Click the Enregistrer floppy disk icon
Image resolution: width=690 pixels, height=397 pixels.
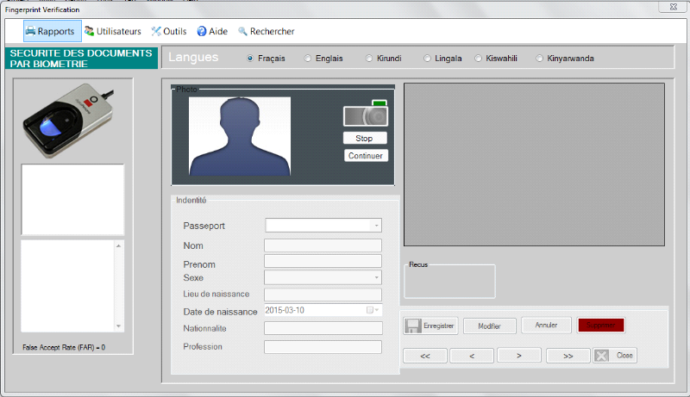pyautogui.click(x=413, y=326)
